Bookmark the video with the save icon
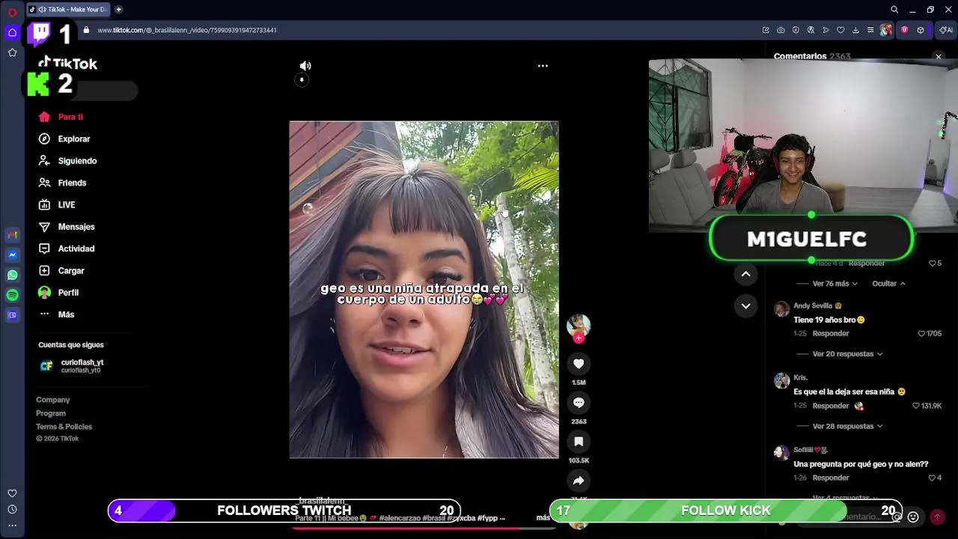The width and height of the screenshot is (958, 539). pos(579,442)
